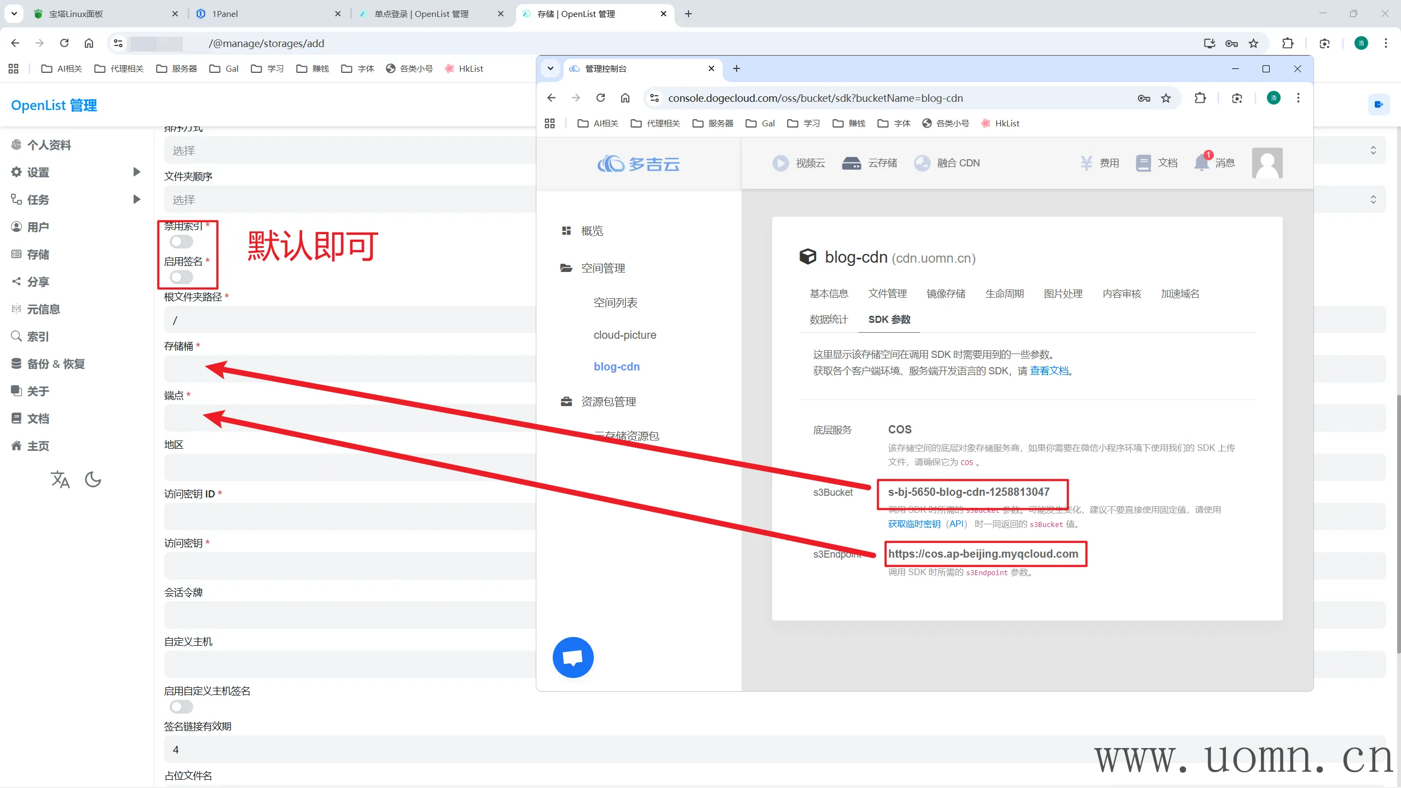
Task: Toggle the 启用签名 switch
Action: [181, 277]
